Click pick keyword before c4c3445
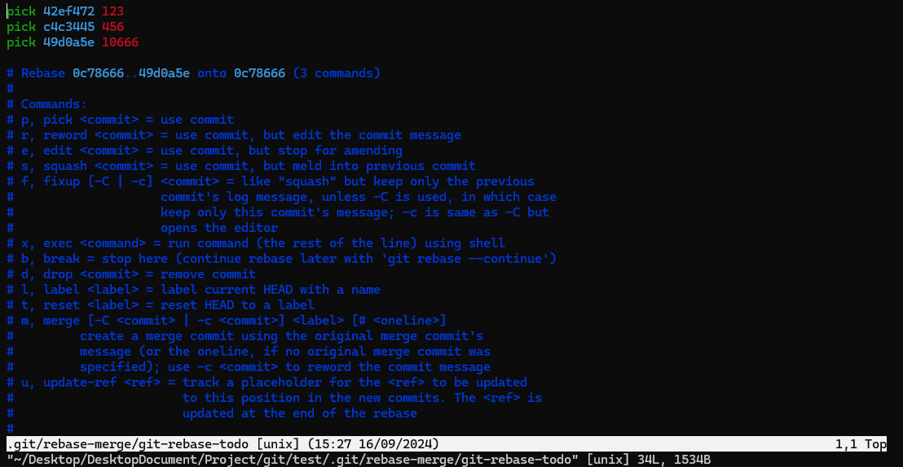The image size is (903, 467). (x=21, y=27)
